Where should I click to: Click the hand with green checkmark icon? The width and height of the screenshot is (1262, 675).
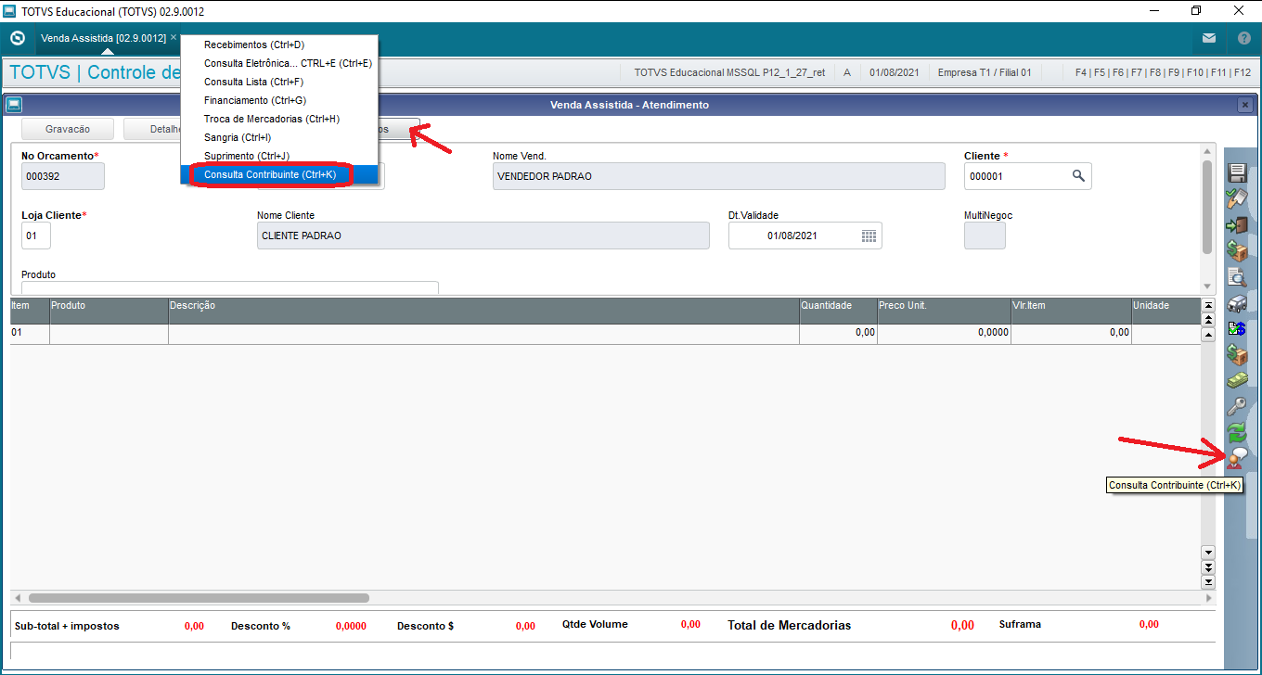point(1237,198)
